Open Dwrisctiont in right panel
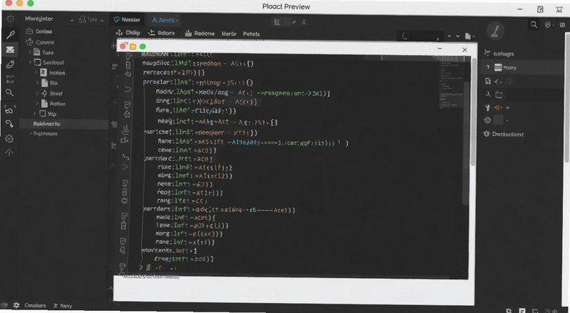Screen dimensions: 570x313 [508, 134]
